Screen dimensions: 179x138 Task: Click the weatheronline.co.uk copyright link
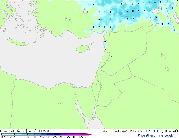155,135
